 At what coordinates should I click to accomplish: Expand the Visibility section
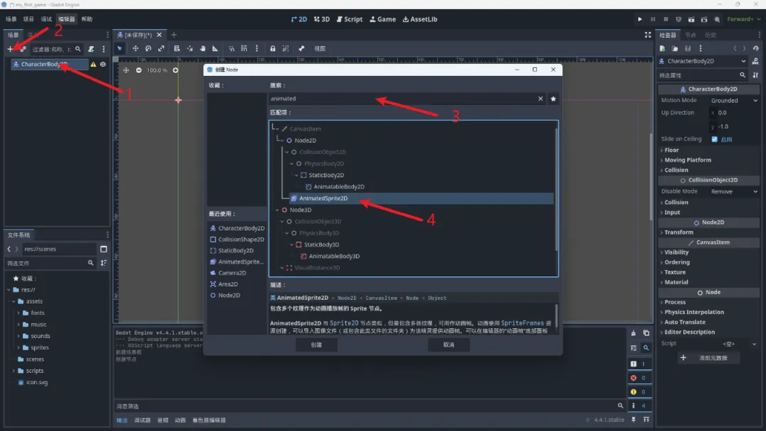coord(677,252)
